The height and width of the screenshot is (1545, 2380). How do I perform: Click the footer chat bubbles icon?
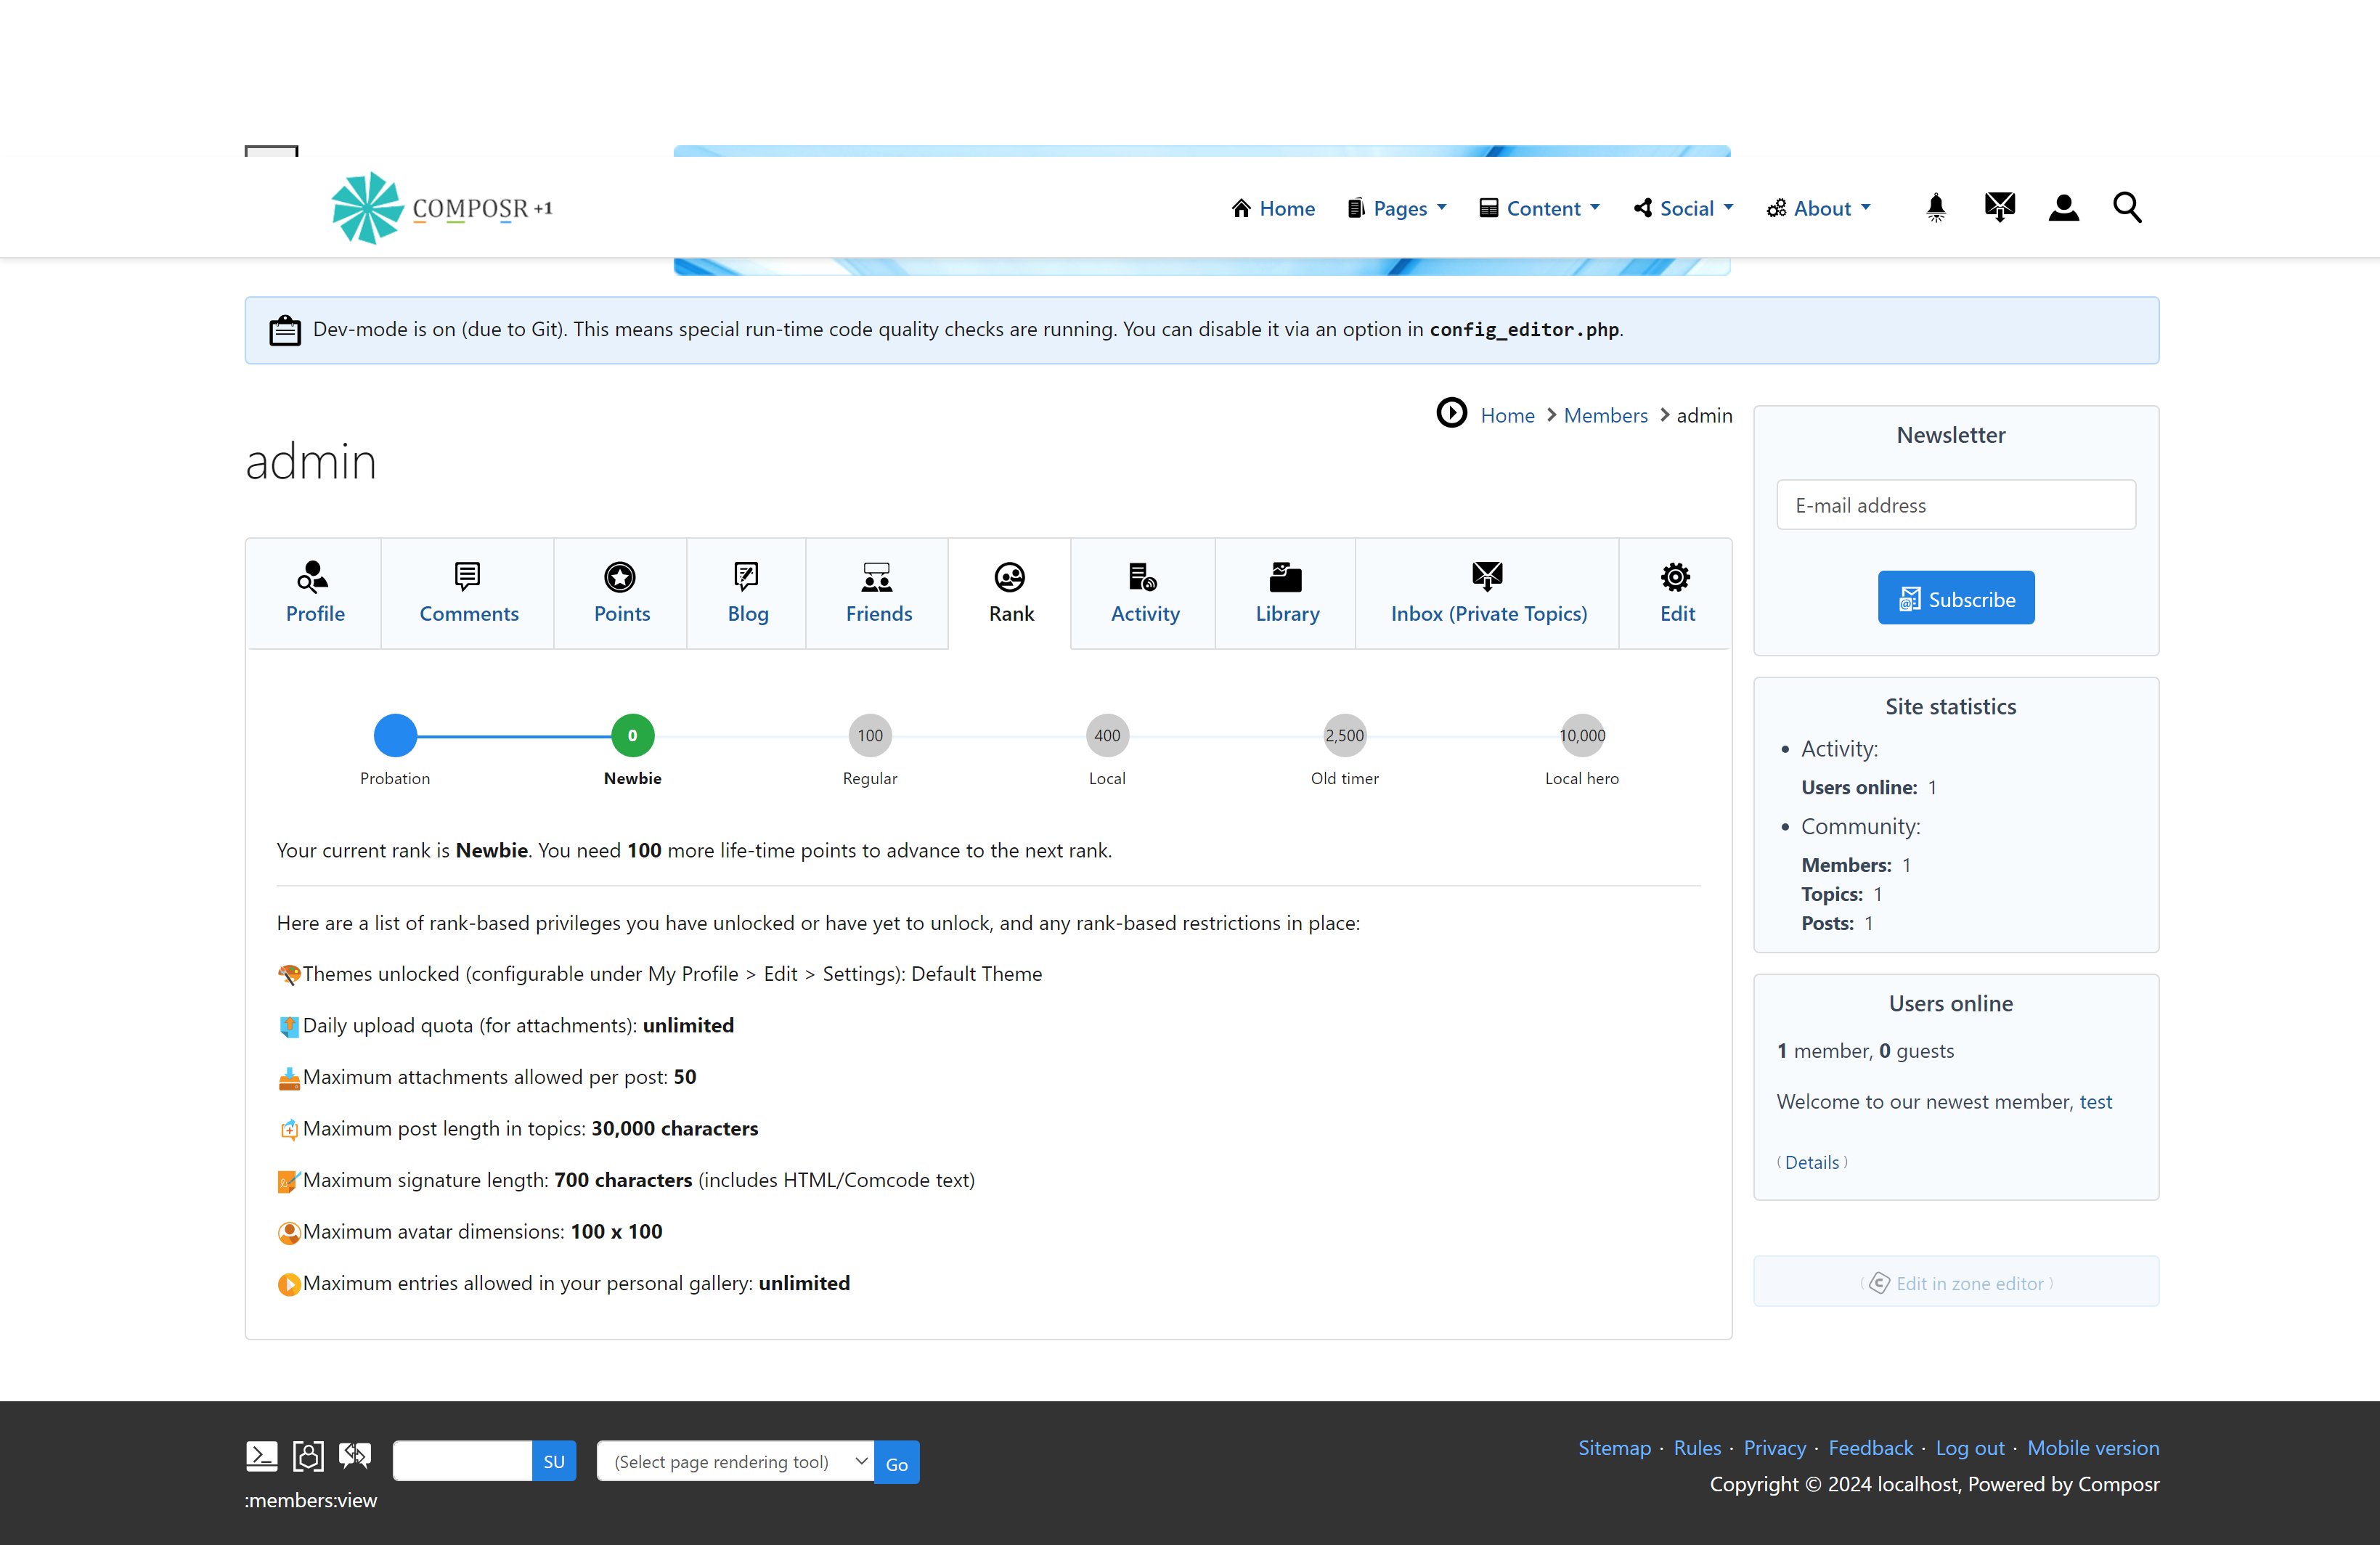[x=354, y=1456]
